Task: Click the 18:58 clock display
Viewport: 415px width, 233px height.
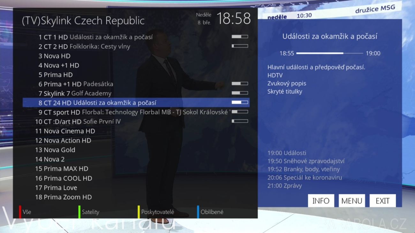Action: (x=234, y=19)
